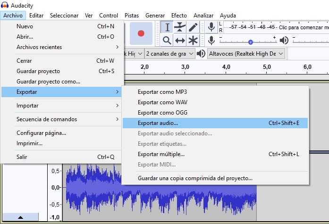Open the 2 canales de grabación dropdown
Viewport: 329px width, 224px height.
tap(170, 54)
